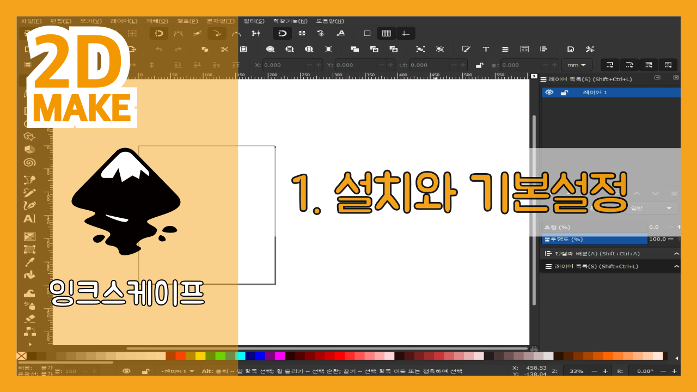Toggle status bar layer lock icon
The image size is (697, 392).
tap(145, 371)
